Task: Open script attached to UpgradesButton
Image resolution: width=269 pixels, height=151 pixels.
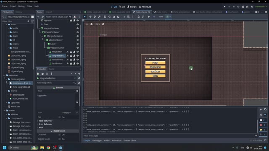Action: [x=74, y=56]
